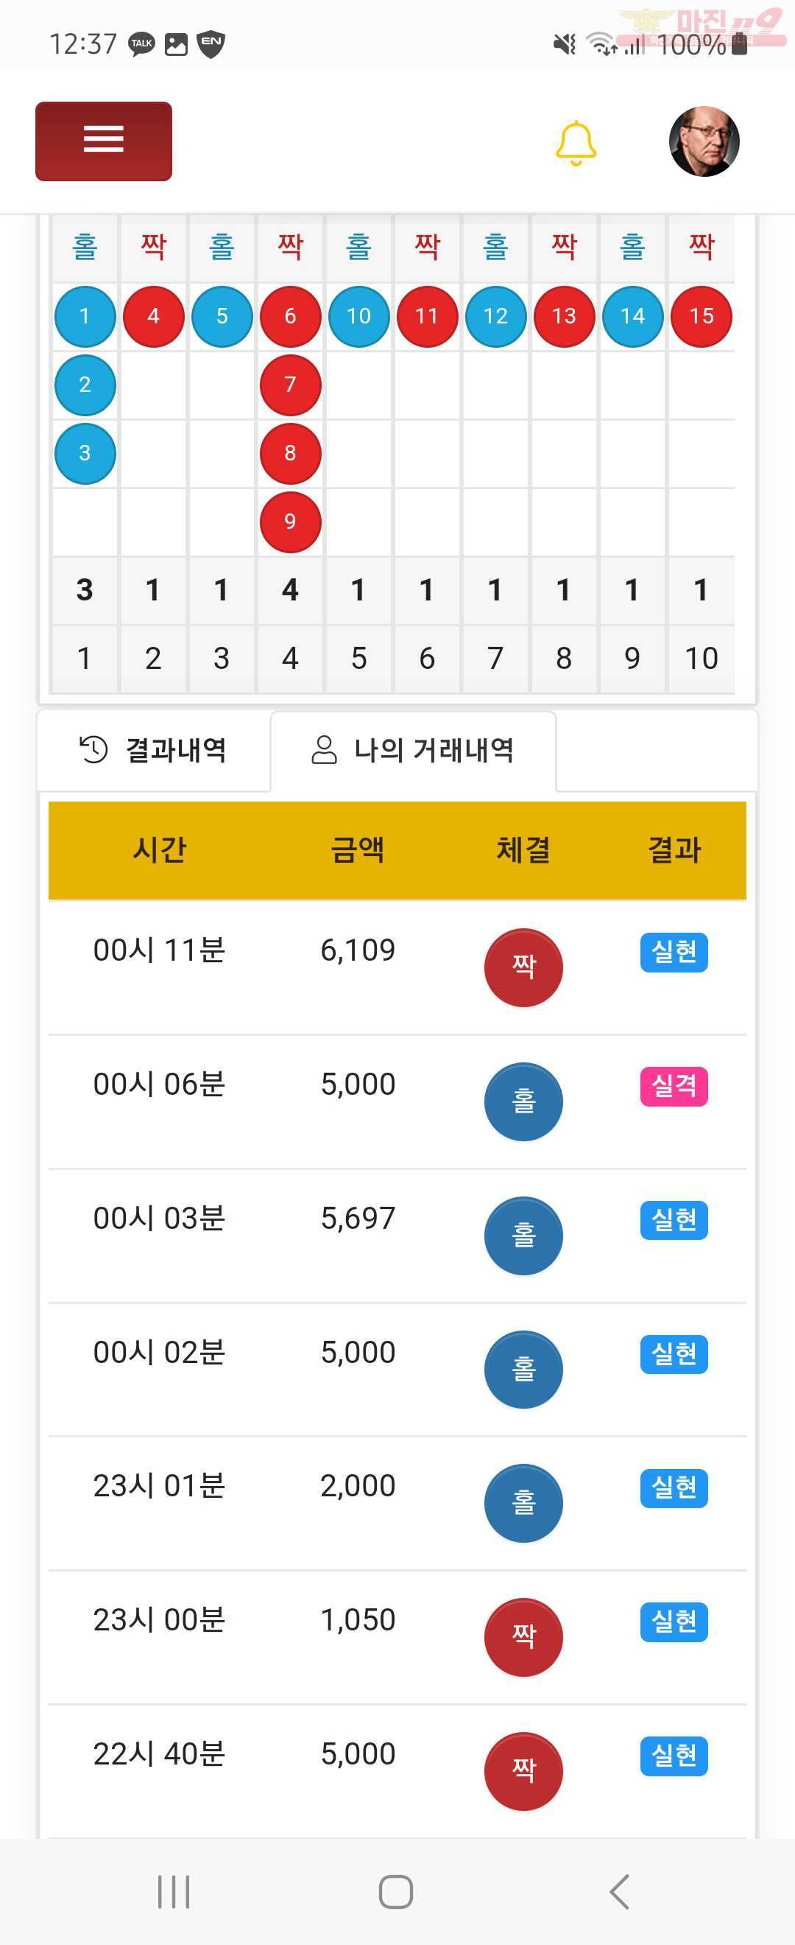Tap the blue 홀 badge for 00시 06분
The image size is (795, 1945).
[523, 1101]
